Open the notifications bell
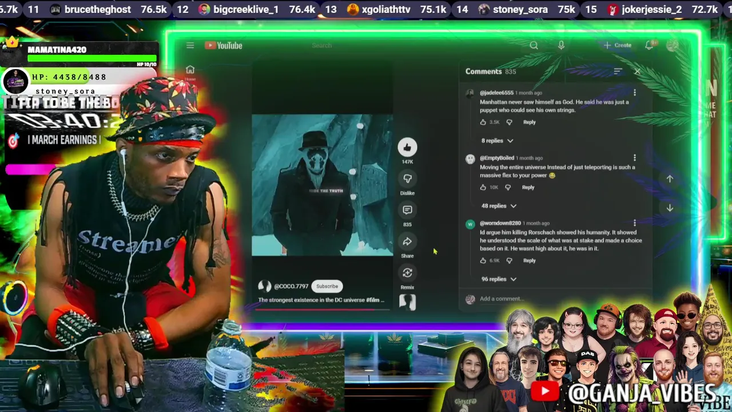 [650, 45]
